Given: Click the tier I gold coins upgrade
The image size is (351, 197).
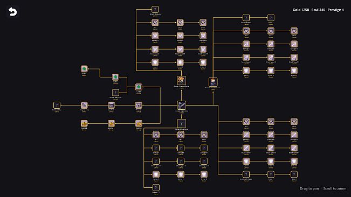Looking at the screenshot, I should [139, 123].
